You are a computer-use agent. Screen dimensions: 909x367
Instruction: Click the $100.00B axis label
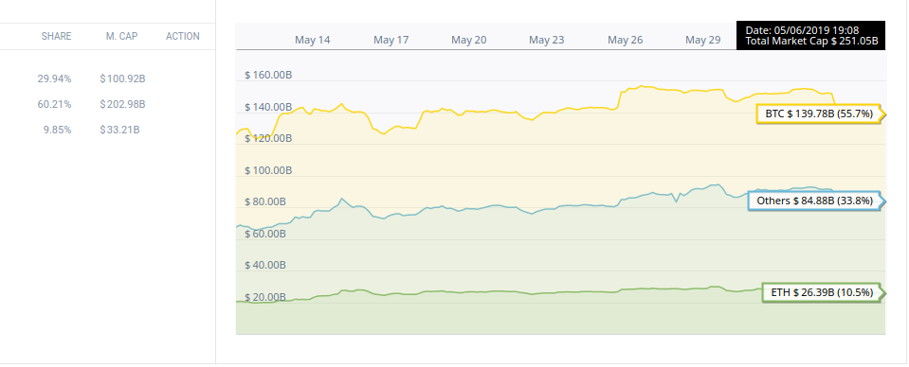click(x=268, y=171)
